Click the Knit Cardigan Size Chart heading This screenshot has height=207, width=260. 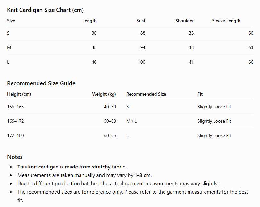[45, 10]
